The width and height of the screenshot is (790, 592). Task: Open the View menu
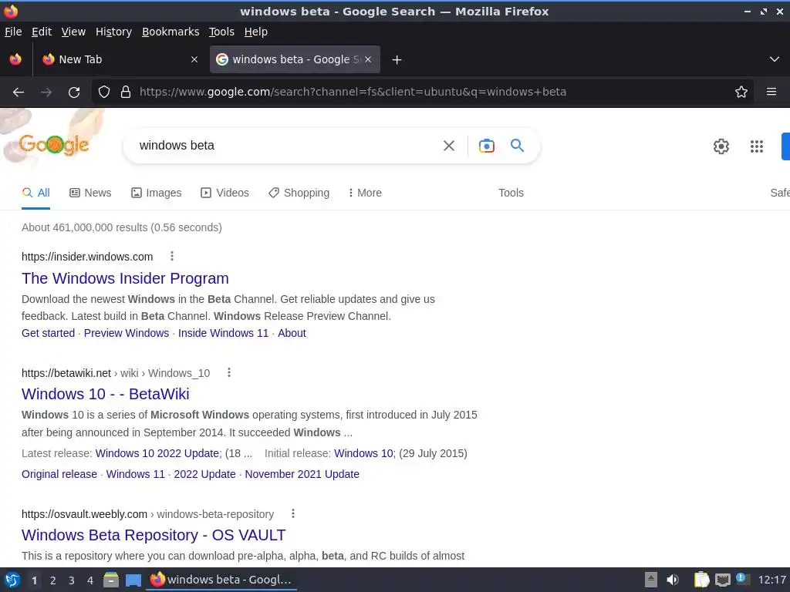pyautogui.click(x=73, y=32)
